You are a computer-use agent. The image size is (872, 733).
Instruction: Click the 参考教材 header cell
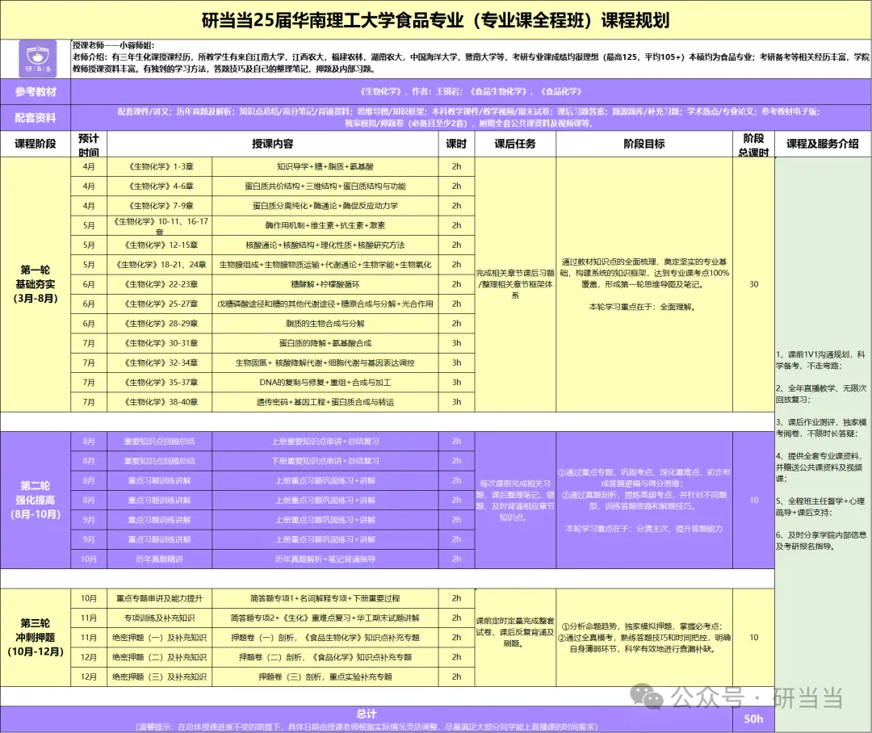(36, 92)
